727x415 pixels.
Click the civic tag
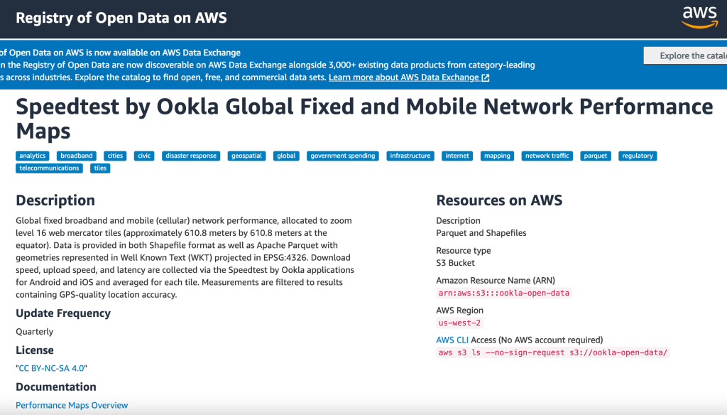[x=144, y=156]
